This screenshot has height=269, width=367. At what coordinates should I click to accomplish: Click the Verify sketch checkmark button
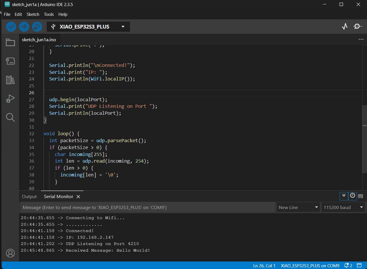(x=11, y=27)
